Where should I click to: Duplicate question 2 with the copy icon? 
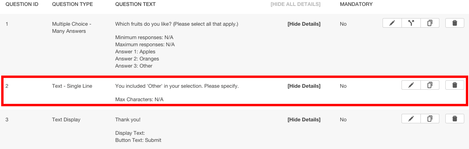pyautogui.click(x=430, y=85)
